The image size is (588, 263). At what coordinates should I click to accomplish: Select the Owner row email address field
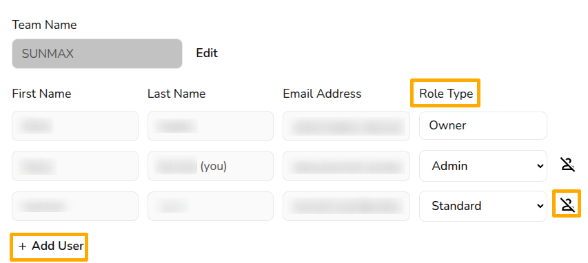click(x=346, y=126)
